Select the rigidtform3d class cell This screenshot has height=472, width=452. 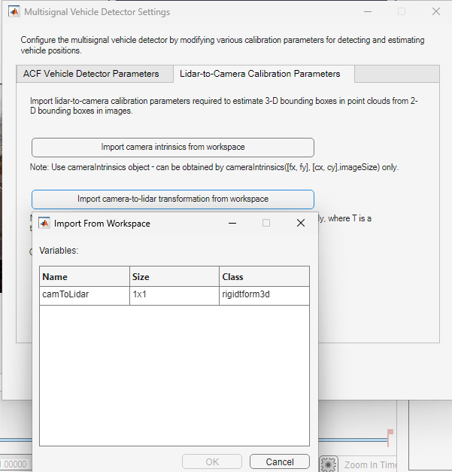[264, 295]
